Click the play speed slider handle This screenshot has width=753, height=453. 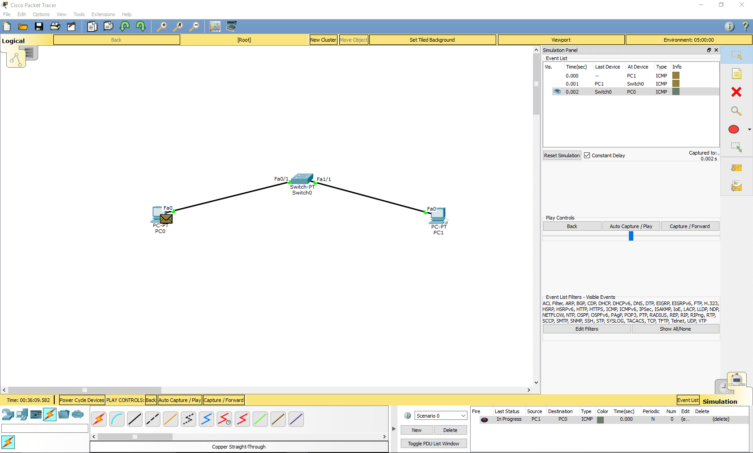631,236
